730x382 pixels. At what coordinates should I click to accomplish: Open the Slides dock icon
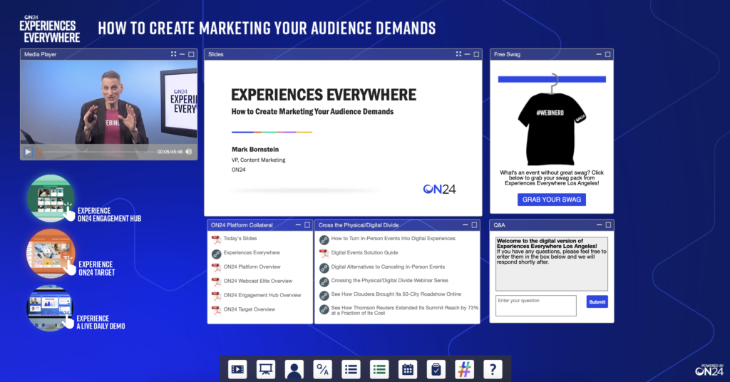(x=266, y=369)
